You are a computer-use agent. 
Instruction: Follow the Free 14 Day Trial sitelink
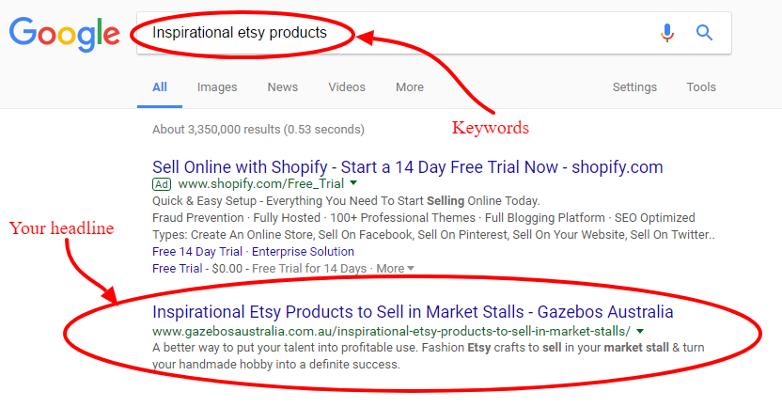coord(197,251)
